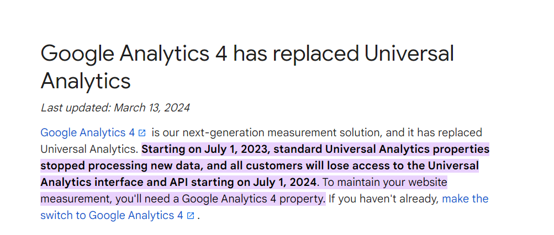554x235 pixels.
Task: Click the highlighted 'Google Analytics 4 property' text
Action: 253,199
